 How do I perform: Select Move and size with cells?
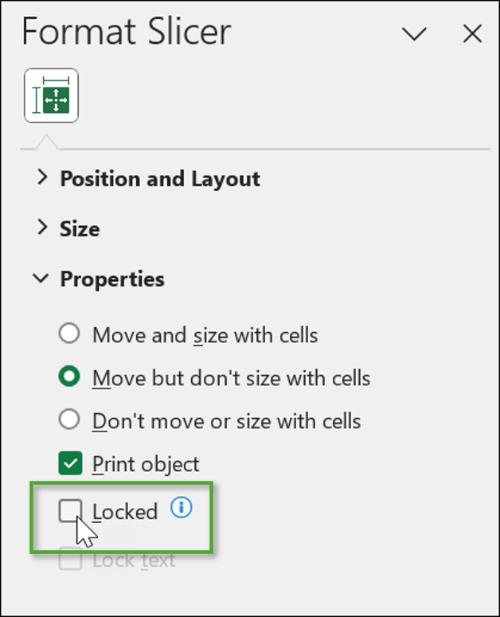70,334
